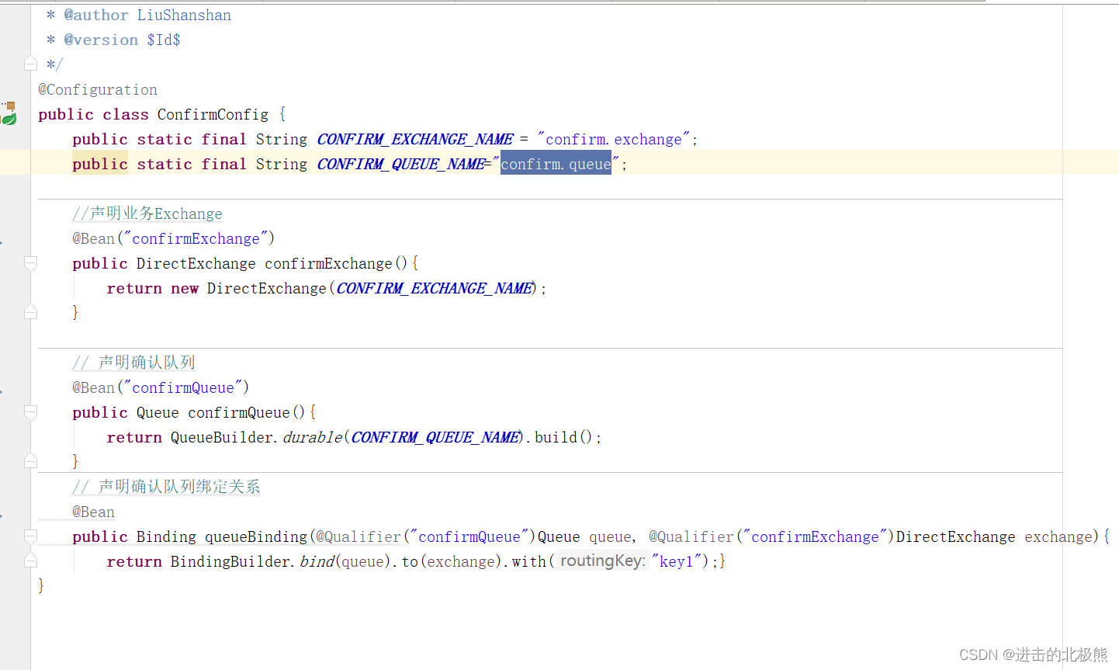The height and width of the screenshot is (670, 1119).
Task: Click the queueBinding method name
Action: click(x=256, y=536)
